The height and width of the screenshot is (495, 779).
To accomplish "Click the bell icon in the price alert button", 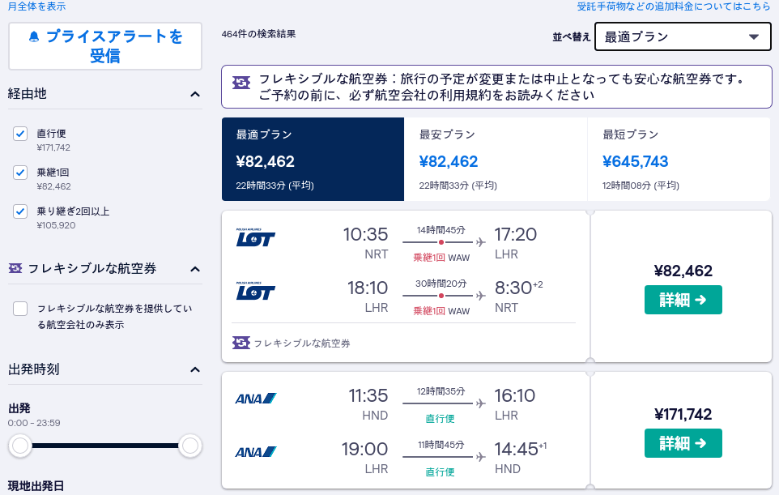I will tap(34, 36).
